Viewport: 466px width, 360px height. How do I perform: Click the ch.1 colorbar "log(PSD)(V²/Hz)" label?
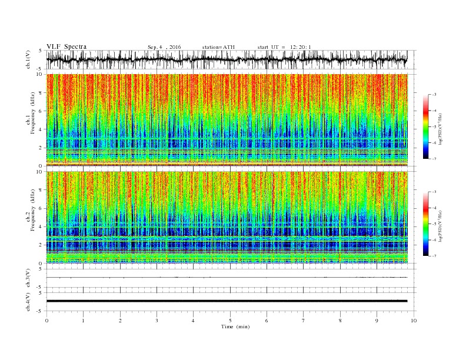pos(441,129)
